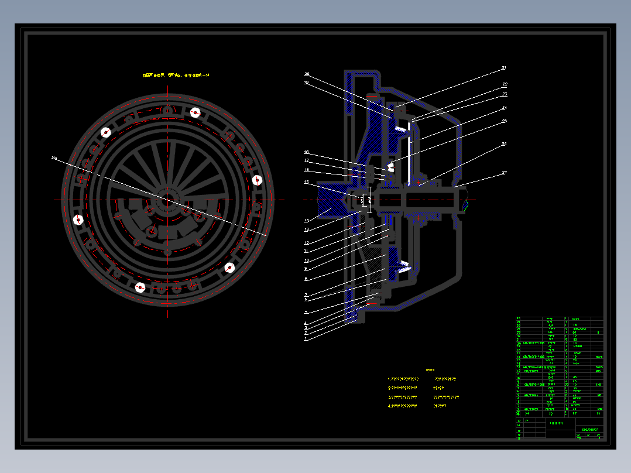Select part callout label 21
This screenshot has width=631, height=473.
(504, 68)
